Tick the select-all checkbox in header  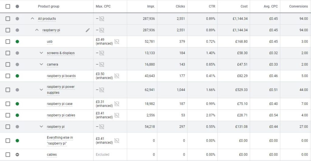[8, 6]
